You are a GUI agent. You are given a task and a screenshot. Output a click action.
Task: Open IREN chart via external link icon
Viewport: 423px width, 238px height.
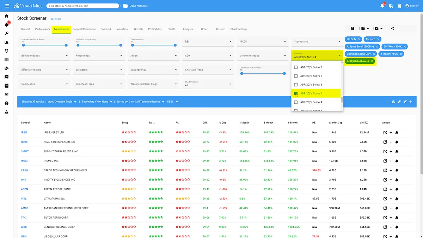click(385, 133)
